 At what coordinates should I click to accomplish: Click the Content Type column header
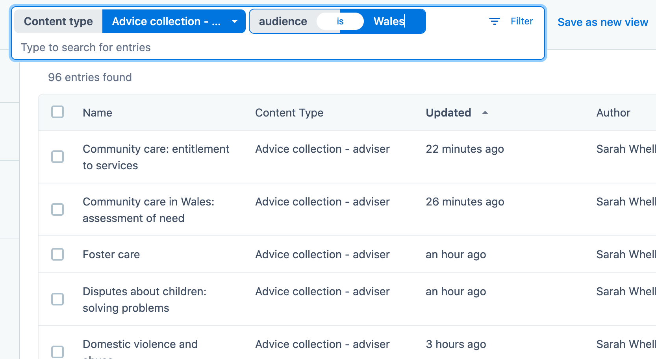[x=289, y=113]
